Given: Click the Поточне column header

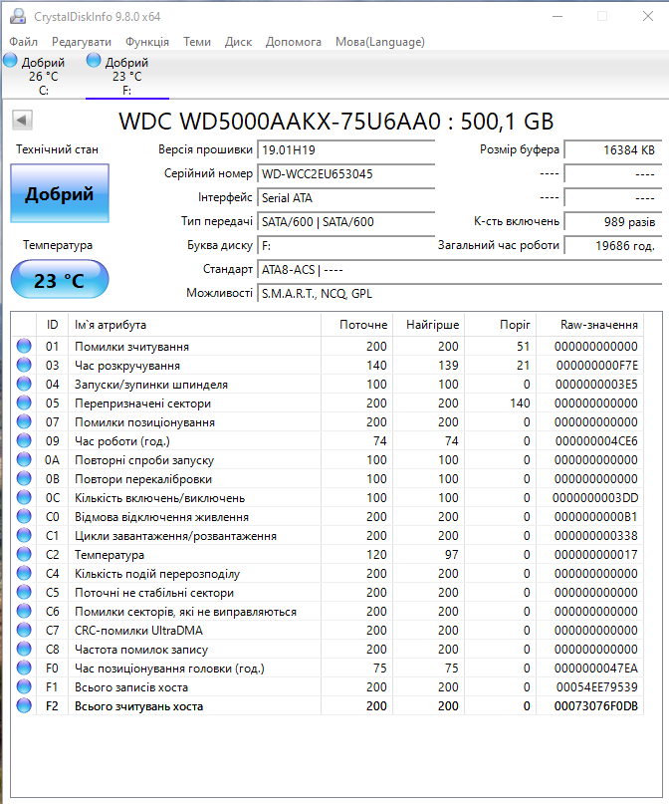Looking at the screenshot, I should pos(357,325).
